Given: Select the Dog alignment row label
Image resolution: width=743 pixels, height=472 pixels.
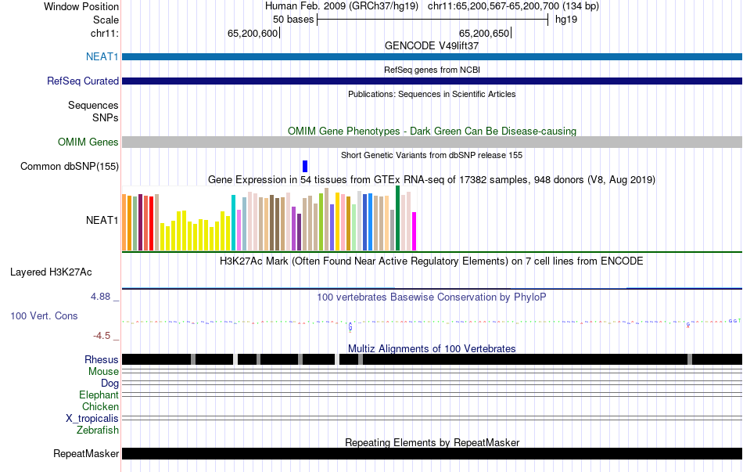Looking at the screenshot, I should point(109,384).
